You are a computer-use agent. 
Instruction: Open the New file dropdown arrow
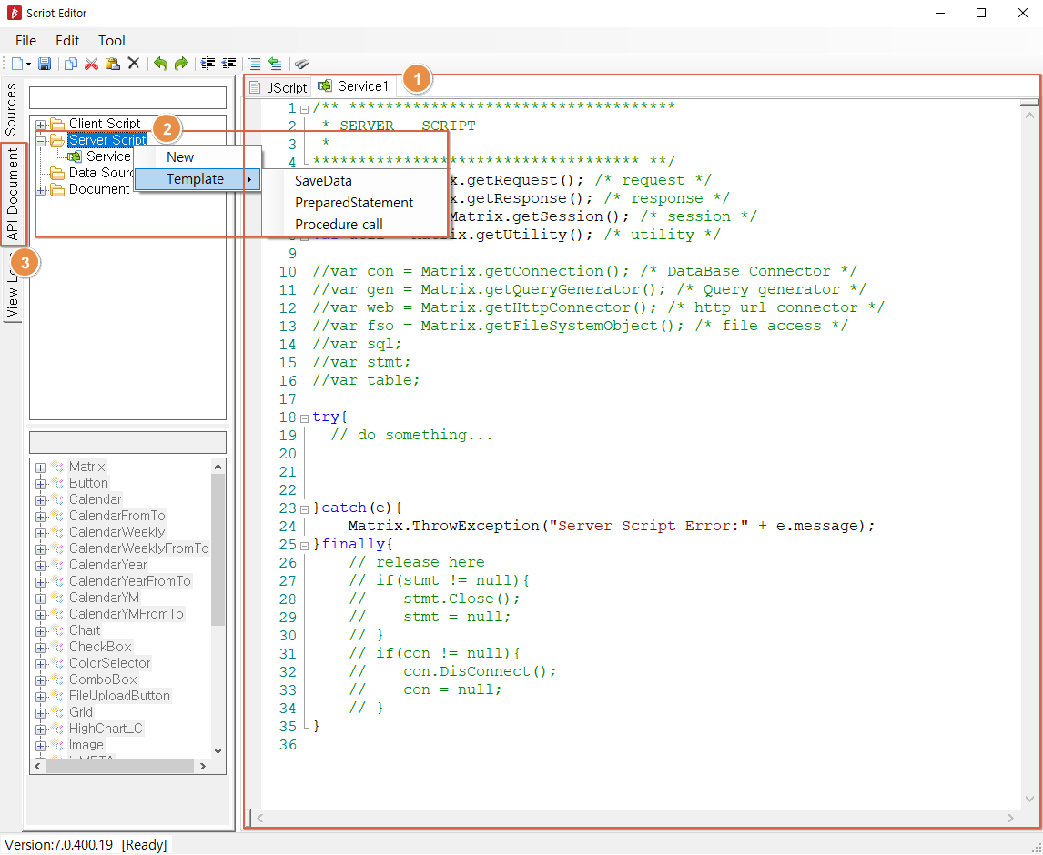tap(28, 64)
